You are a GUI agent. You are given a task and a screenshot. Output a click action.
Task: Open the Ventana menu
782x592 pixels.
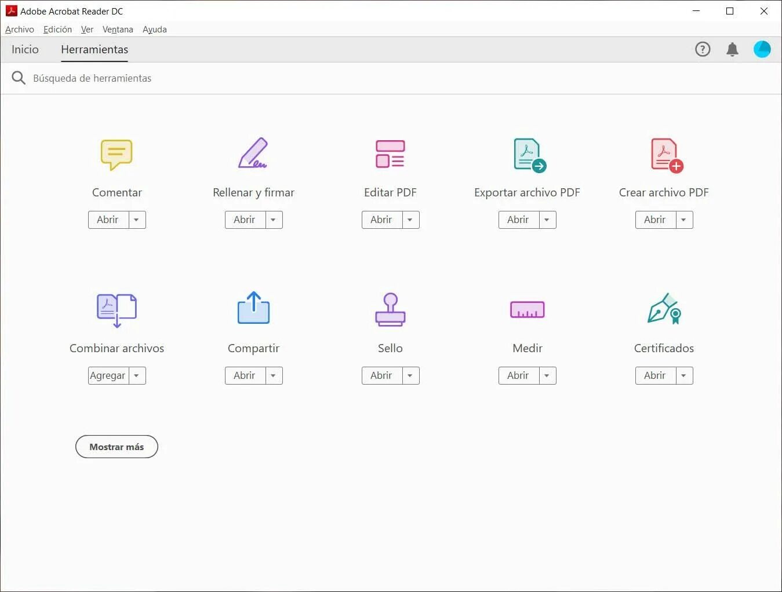(x=118, y=30)
